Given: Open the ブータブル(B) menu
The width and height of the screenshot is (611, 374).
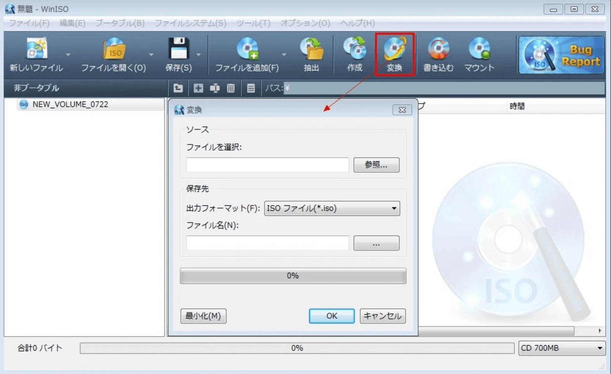Looking at the screenshot, I should coord(120,23).
